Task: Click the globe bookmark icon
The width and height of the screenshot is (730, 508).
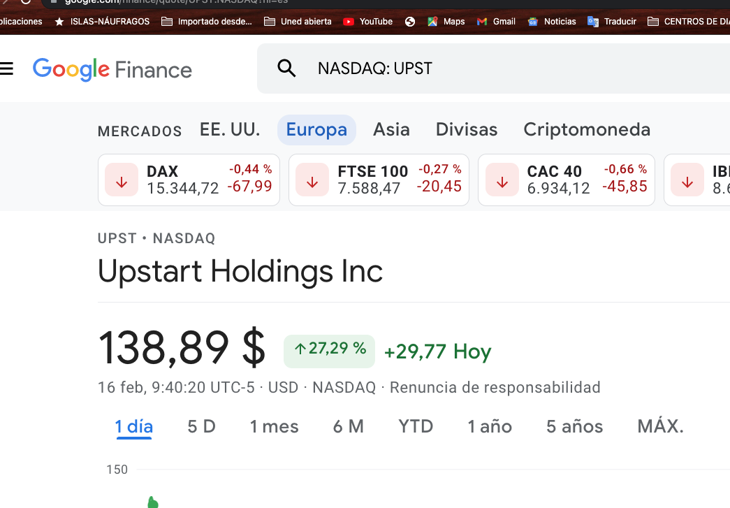Action: click(409, 22)
